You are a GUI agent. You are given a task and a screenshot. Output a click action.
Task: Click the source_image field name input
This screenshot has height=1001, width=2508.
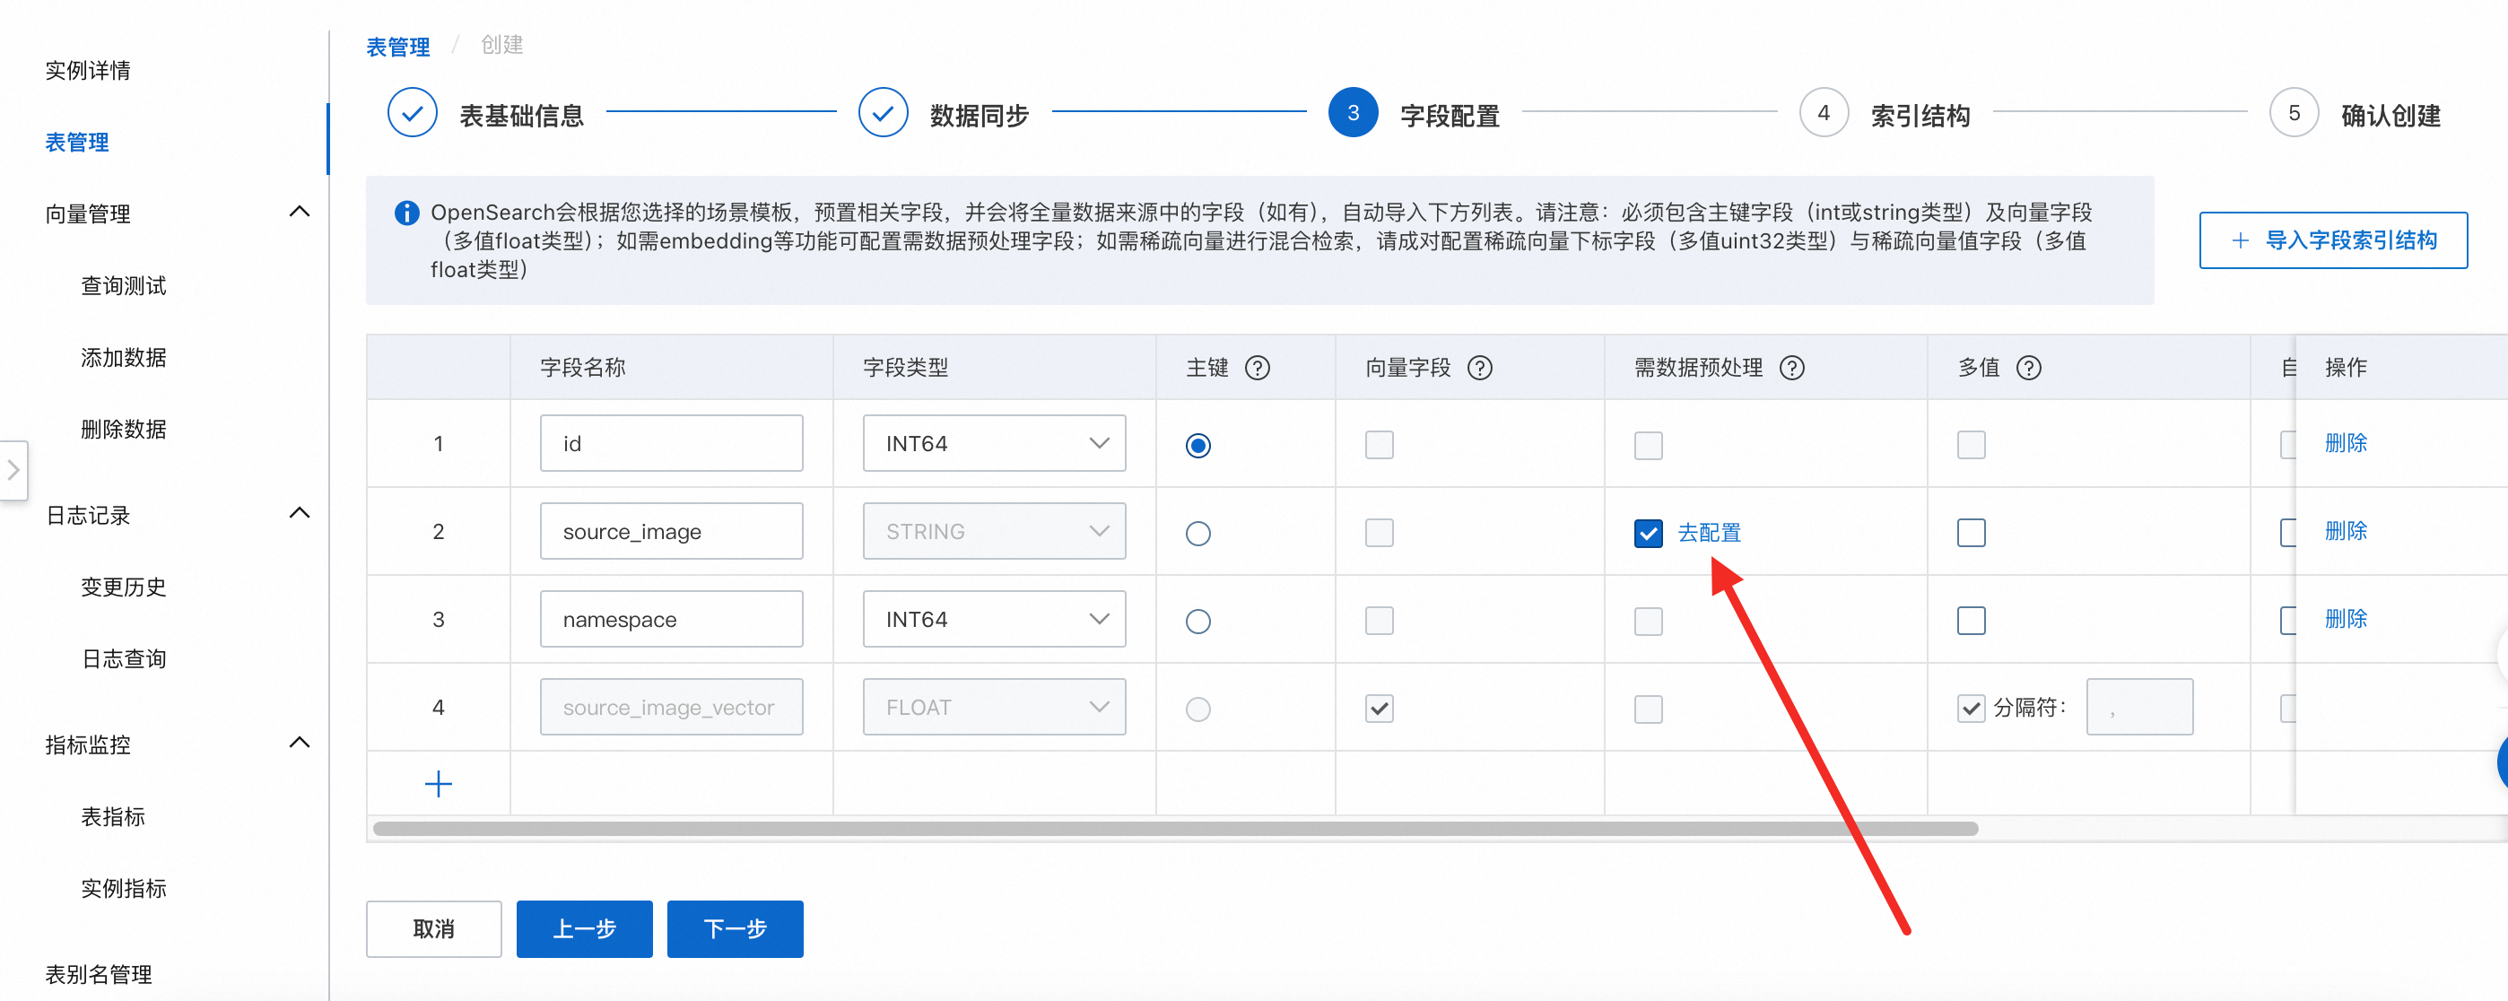click(671, 532)
